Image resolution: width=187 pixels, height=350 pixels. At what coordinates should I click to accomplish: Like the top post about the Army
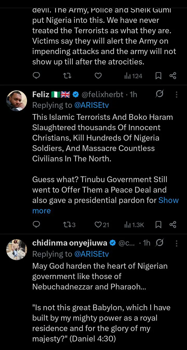click(98, 76)
